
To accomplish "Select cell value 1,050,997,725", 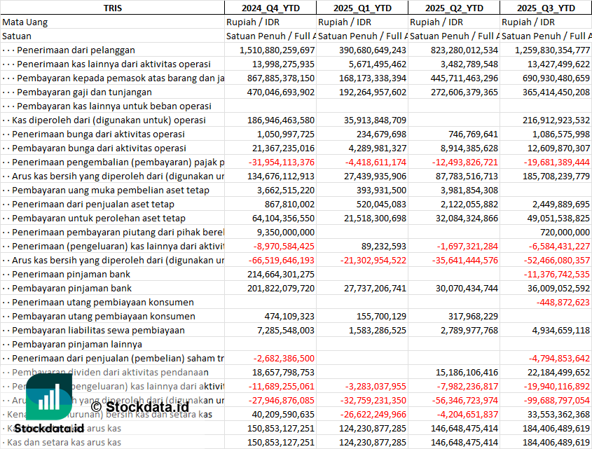I will coord(286,134).
